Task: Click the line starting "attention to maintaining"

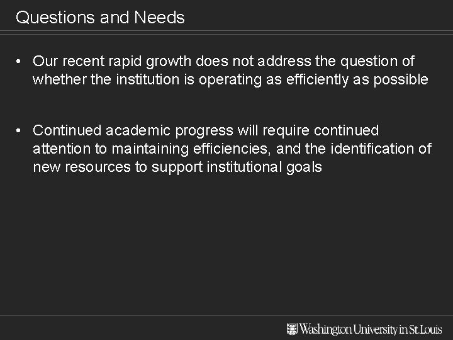Action: (x=232, y=149)
